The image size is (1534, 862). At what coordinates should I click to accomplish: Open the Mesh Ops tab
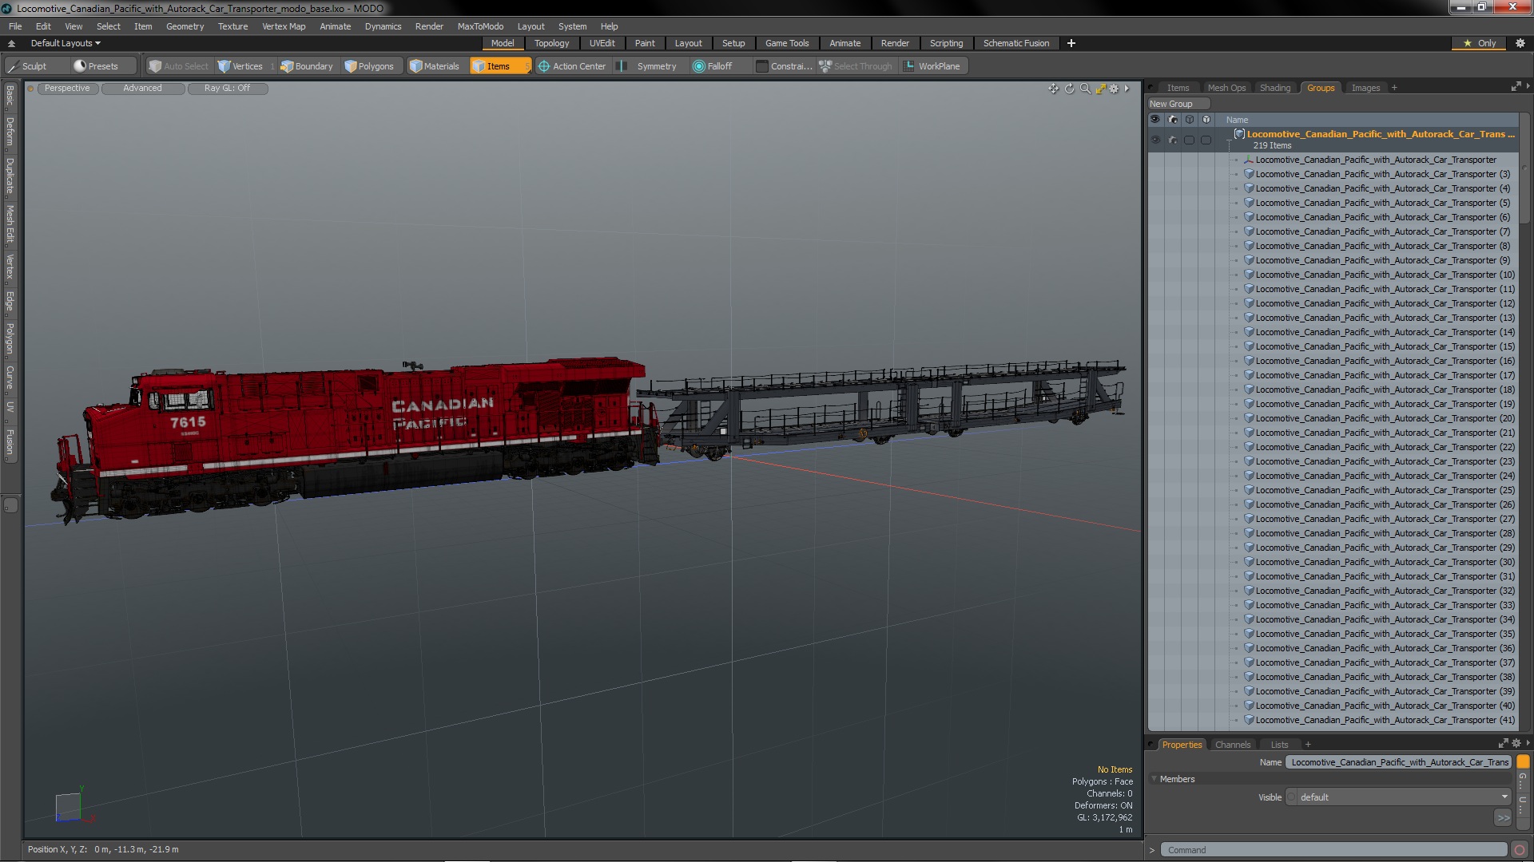point(1226,88)
